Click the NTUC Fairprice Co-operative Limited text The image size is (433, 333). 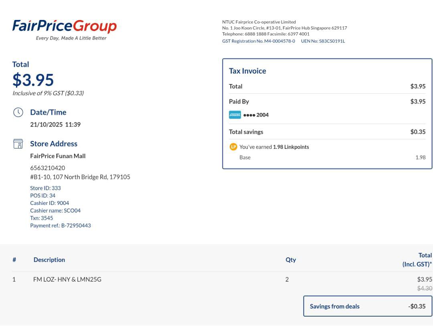259,22
